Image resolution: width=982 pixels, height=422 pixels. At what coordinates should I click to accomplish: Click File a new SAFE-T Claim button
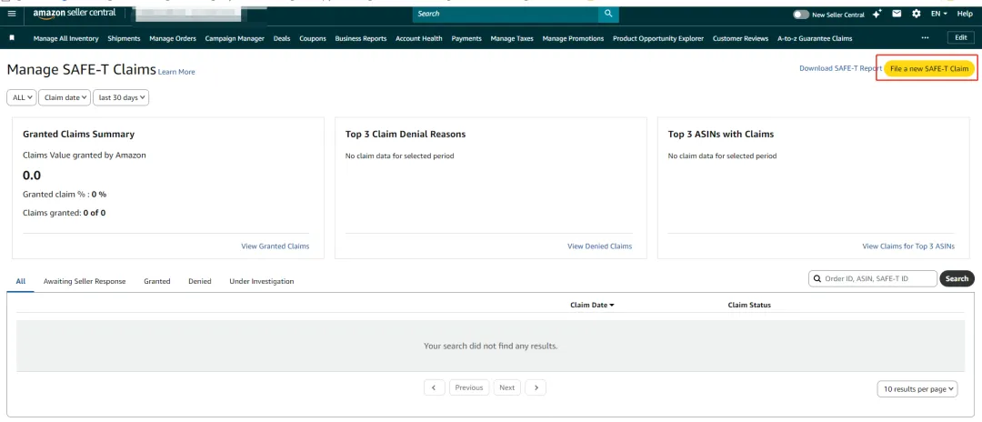(929, 69)
